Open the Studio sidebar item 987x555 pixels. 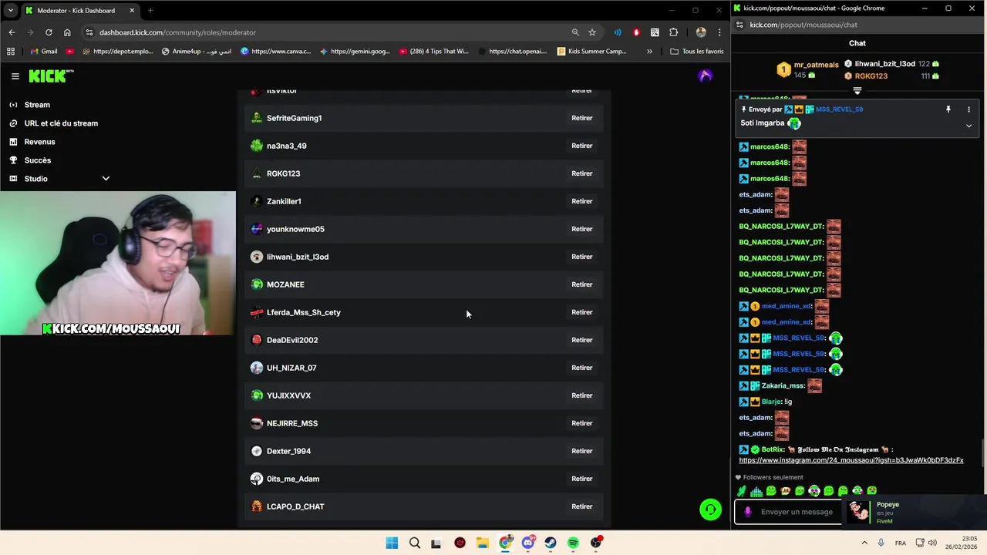tap(35, 179)
